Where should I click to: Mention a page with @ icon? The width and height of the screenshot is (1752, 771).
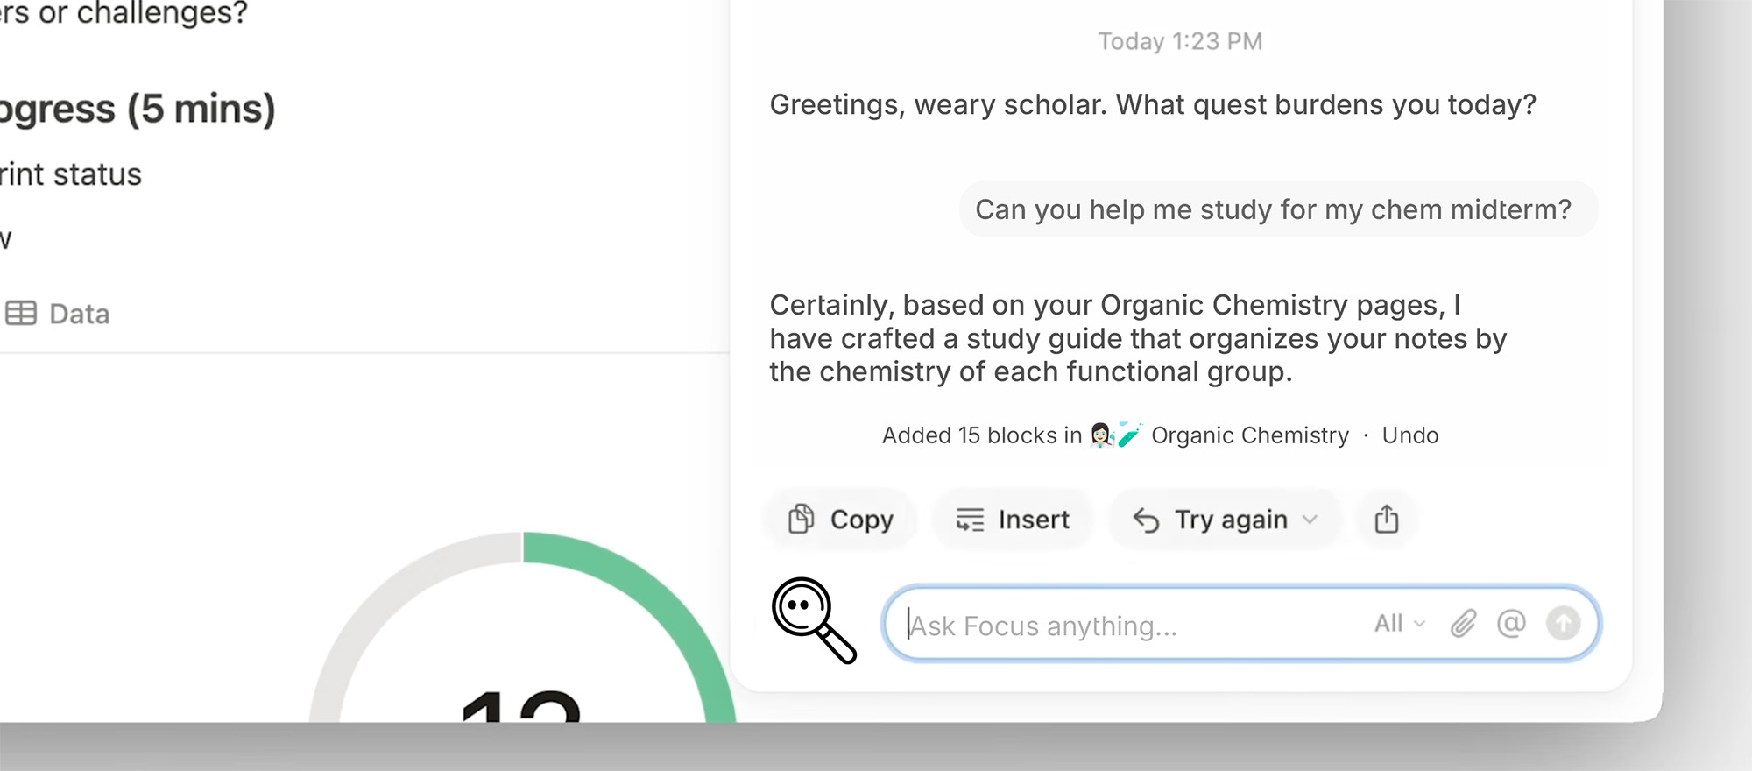(1511, 624)
